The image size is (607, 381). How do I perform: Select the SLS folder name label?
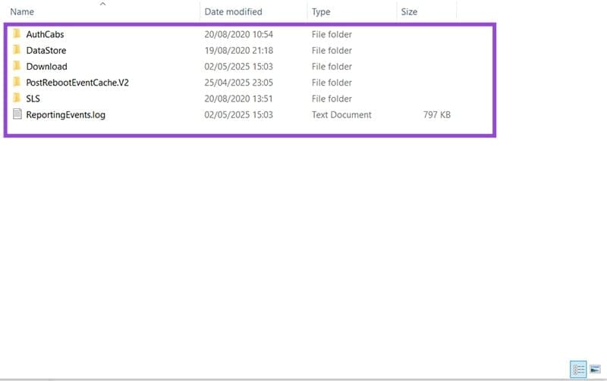pyautogui.click(x=33, y=98)
